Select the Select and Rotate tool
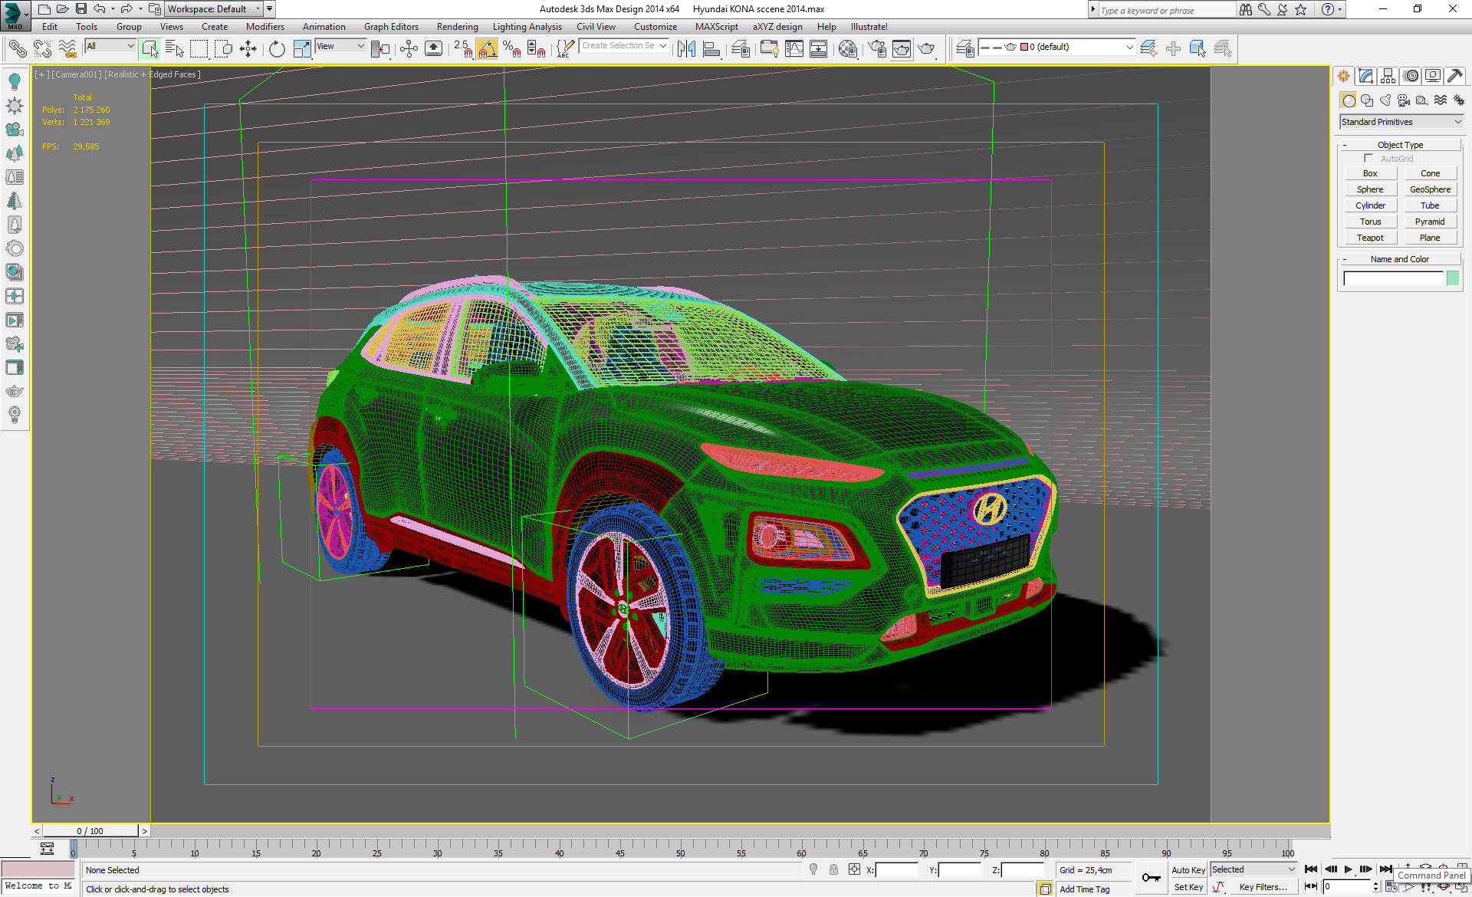This screenshot has width=1472, height=897. pos(277,49)
